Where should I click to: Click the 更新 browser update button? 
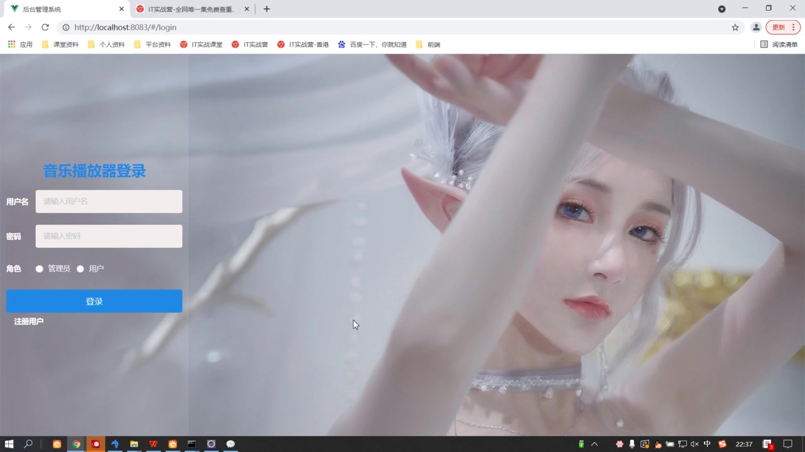coord(783,27)
